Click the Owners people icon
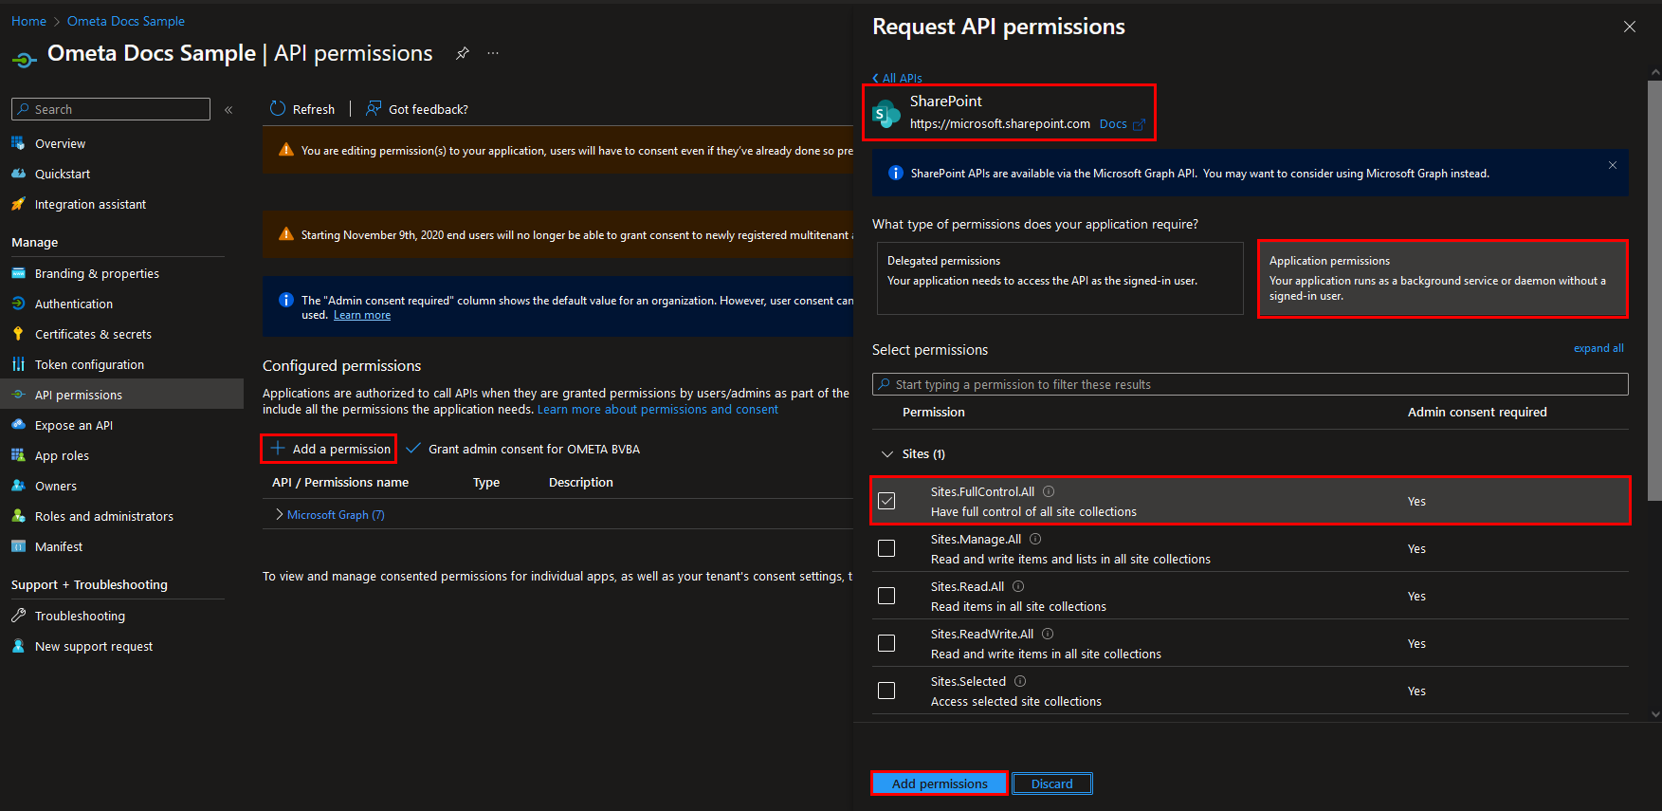This screenshot has height=811, width=1662. tap(18, 486)
